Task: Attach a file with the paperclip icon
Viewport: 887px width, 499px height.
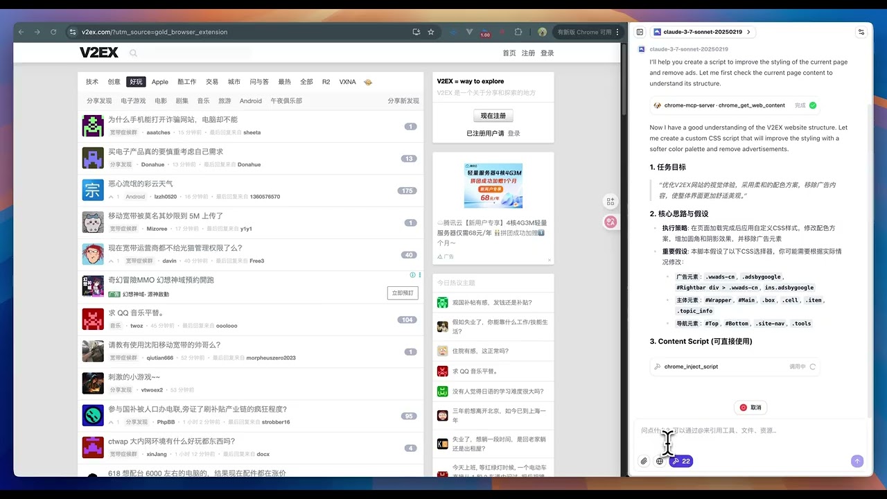Action: (x=644, y=461)
